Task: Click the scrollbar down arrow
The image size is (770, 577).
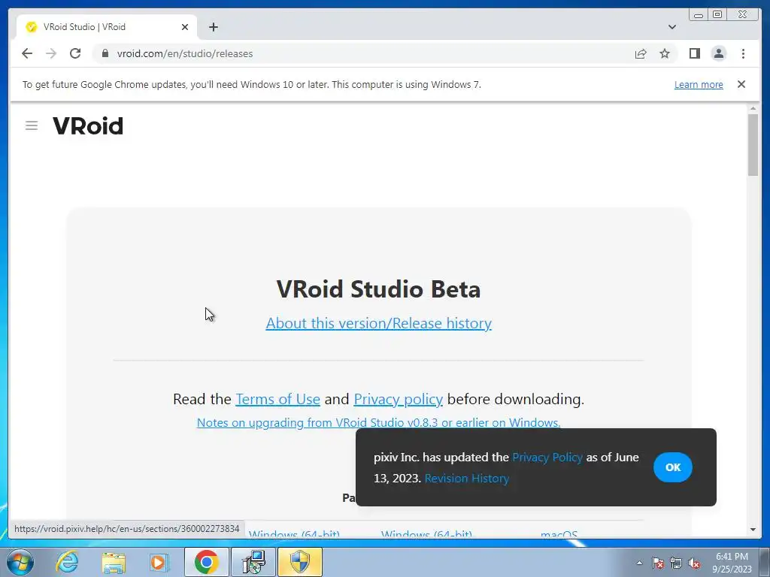Action: coord(753,530)
